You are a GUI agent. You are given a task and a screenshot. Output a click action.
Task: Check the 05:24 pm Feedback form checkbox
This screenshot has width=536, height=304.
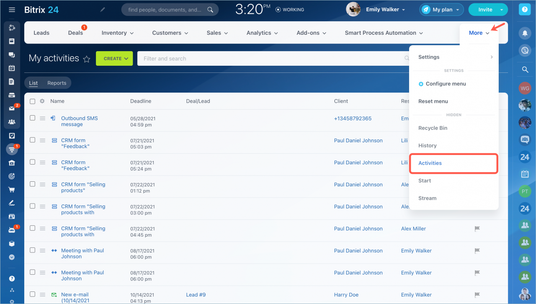pos(32,162)
